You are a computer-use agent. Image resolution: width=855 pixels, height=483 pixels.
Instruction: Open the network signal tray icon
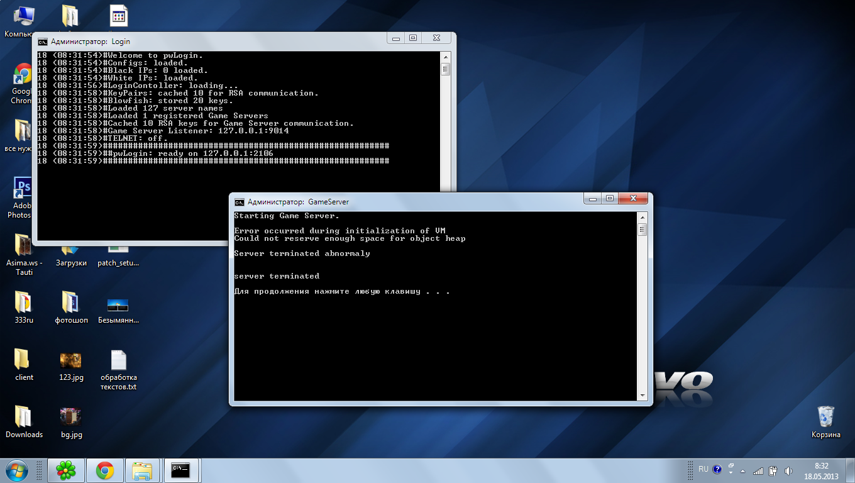758,470
